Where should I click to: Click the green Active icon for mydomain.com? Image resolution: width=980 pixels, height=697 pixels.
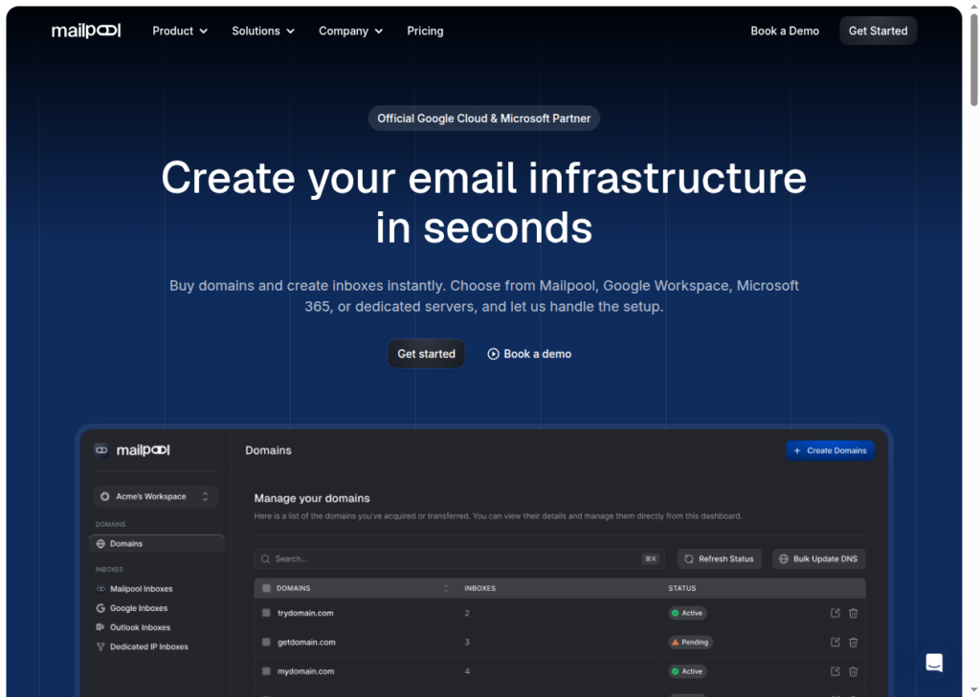[x=675, y=671]
